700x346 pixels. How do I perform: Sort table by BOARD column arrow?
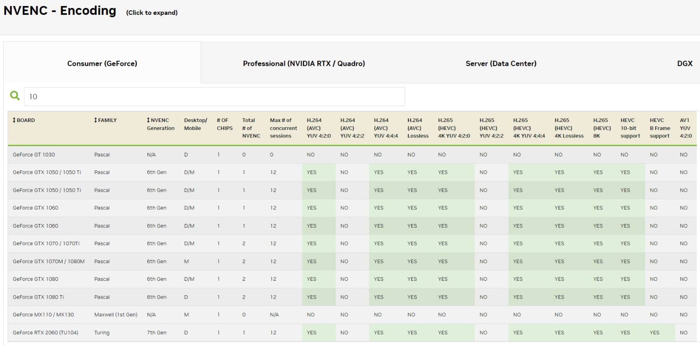[14, 120]
